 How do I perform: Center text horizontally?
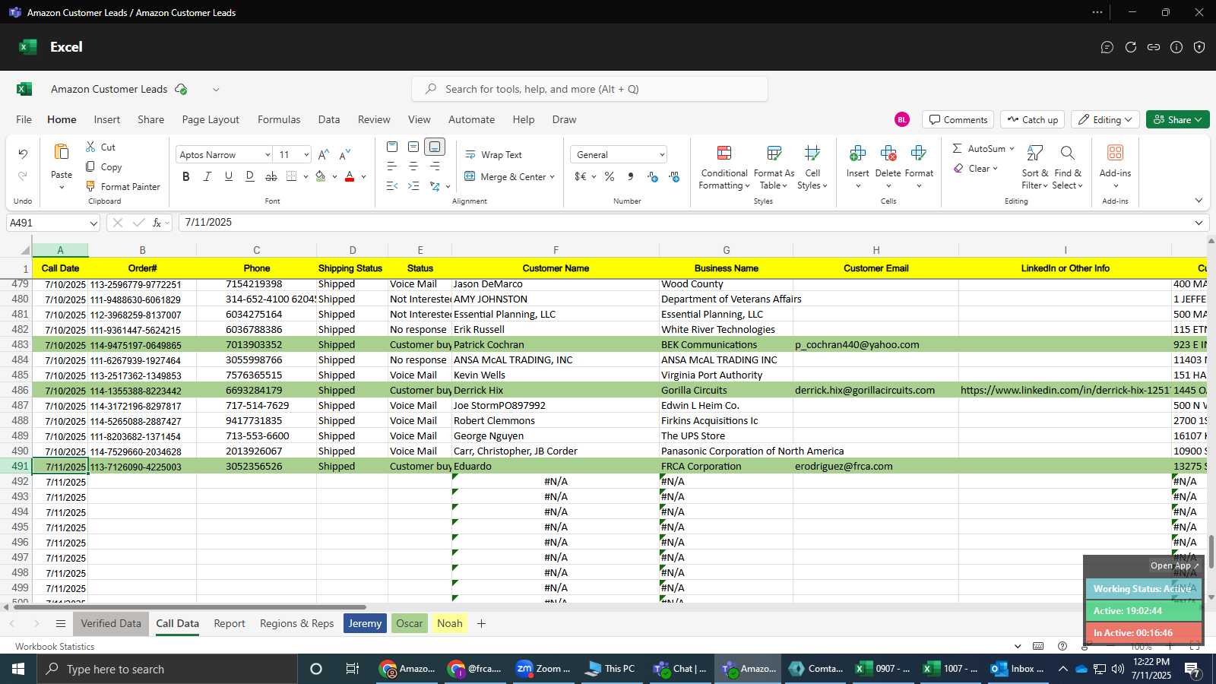pyautogui.click(x=413, y=166)
